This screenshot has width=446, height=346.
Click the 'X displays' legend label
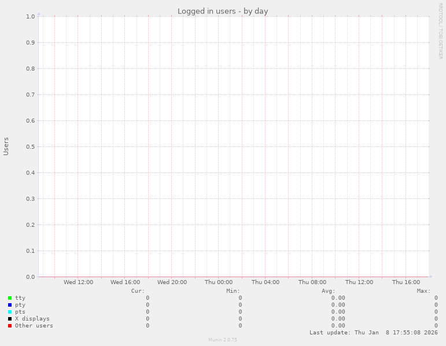tap(32, 319)
